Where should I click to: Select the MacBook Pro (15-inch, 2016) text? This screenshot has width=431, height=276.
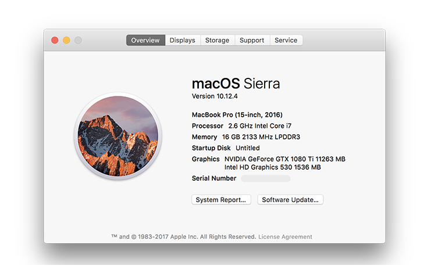[237, 114]
